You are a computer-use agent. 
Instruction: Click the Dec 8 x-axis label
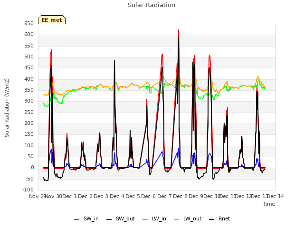[180, 196]
